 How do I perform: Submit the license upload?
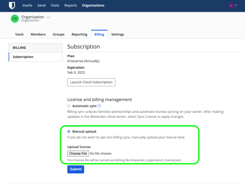click(x=75, y=169)
